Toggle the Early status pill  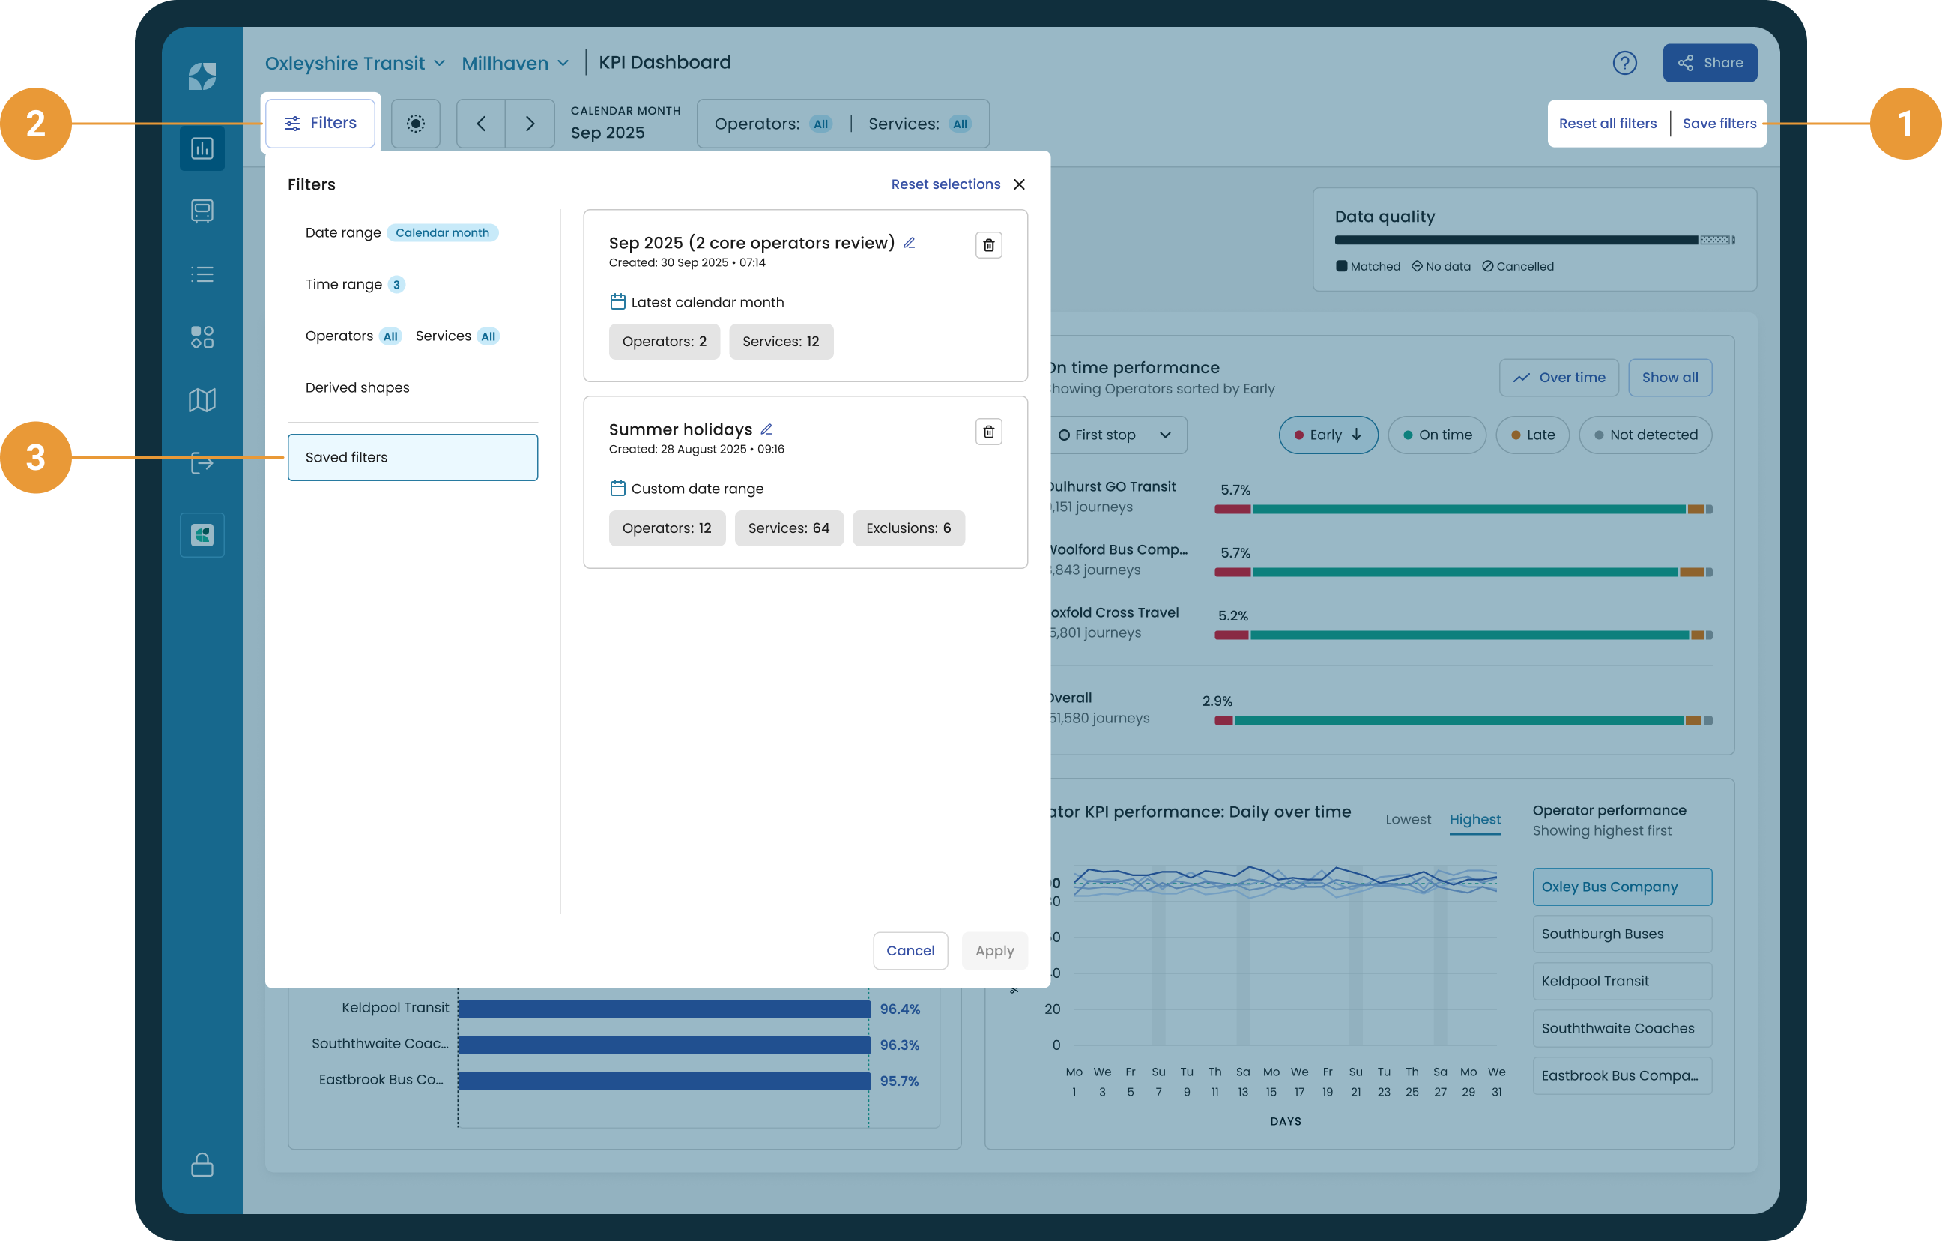[1328, 435]
